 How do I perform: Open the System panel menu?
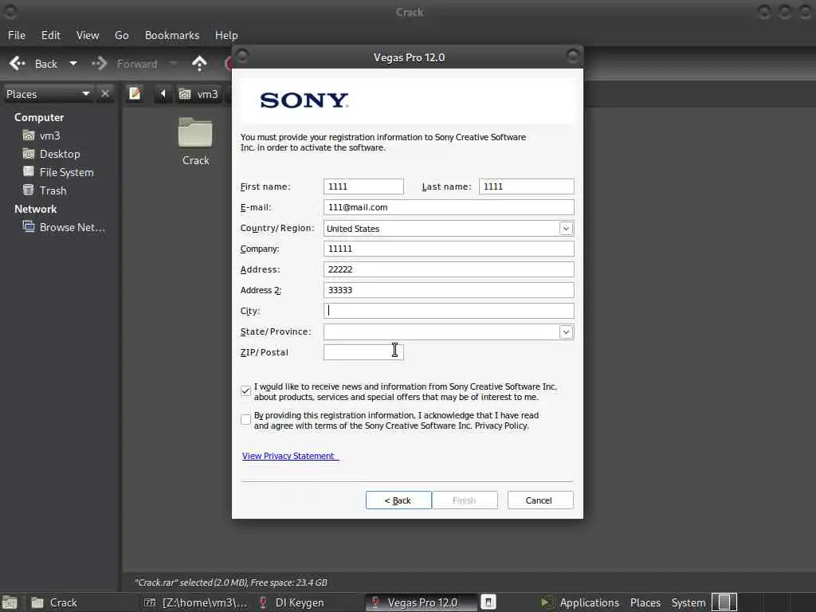click(688, 602)
